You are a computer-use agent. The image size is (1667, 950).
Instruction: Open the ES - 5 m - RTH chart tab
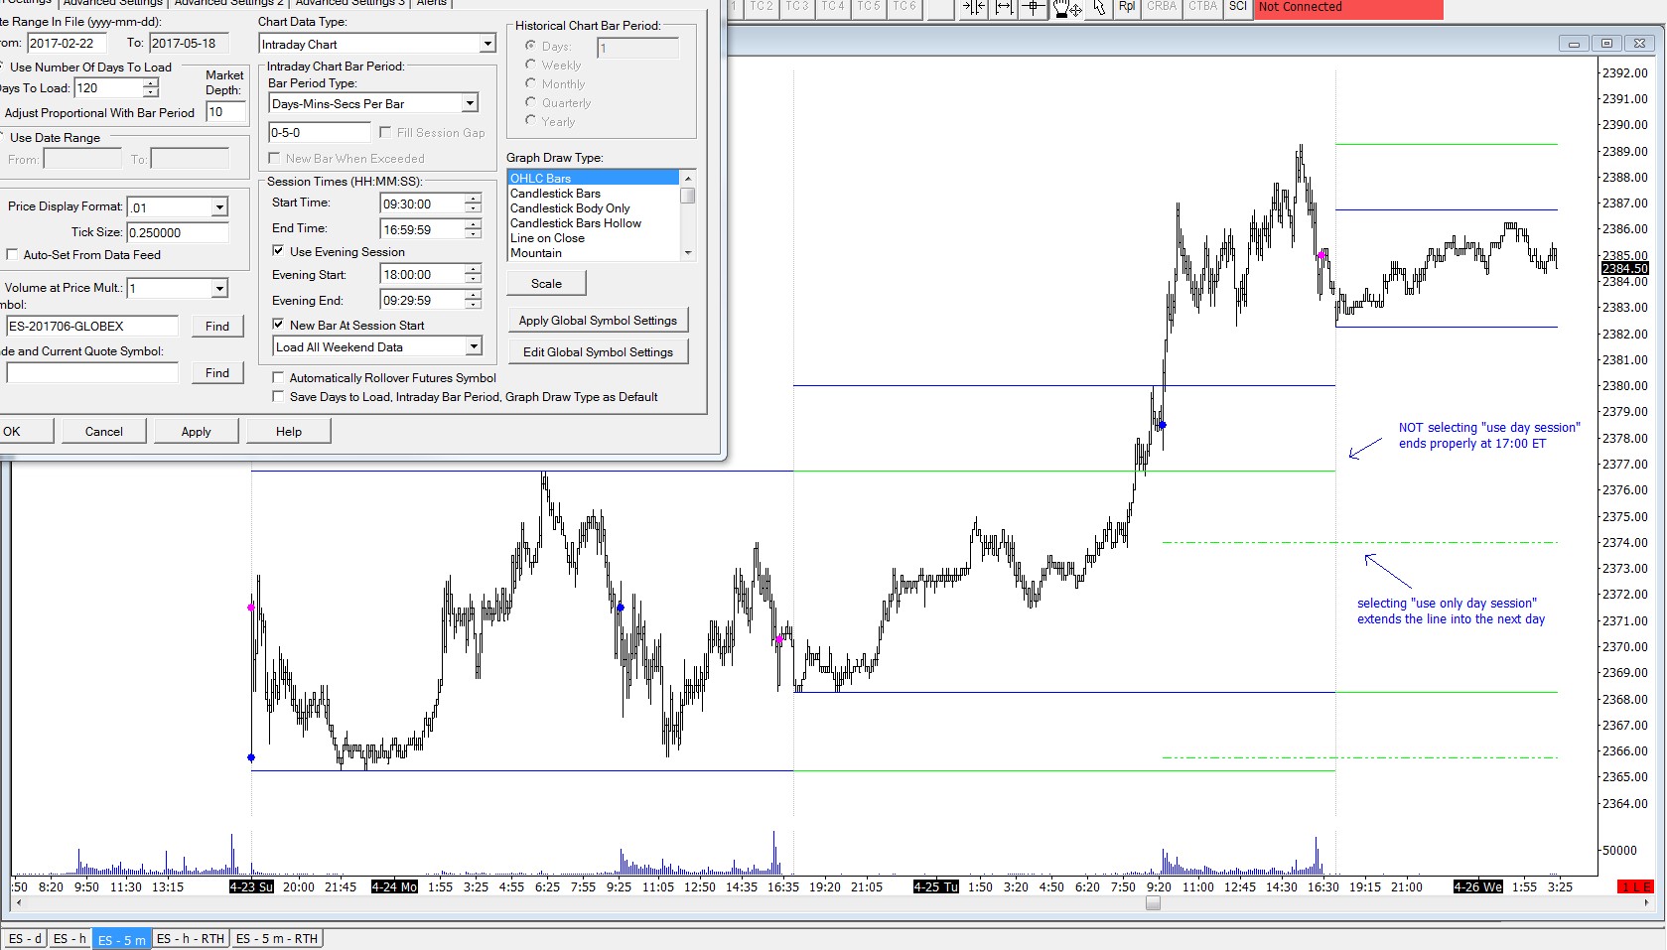click(x=277, y=938)
